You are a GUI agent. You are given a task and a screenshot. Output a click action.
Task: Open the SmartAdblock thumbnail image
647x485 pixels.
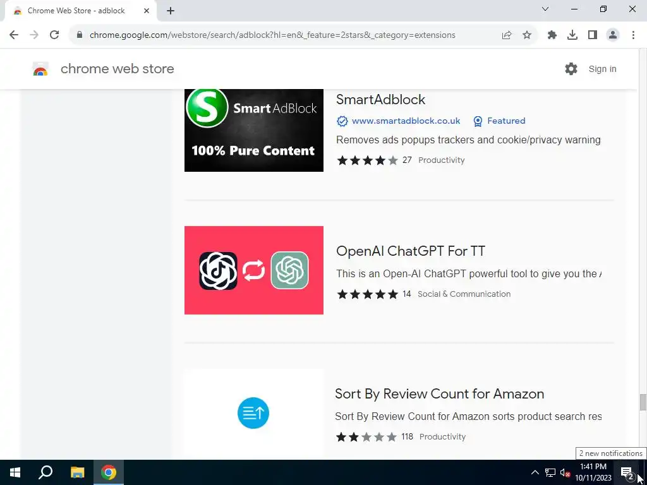(x=254, y=130)
